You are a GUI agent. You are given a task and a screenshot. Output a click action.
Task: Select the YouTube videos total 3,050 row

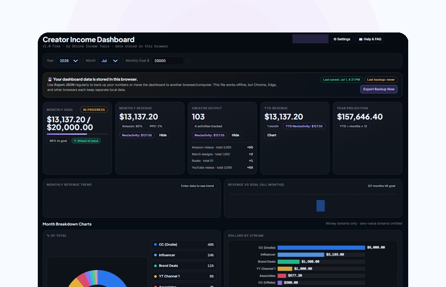222,168
